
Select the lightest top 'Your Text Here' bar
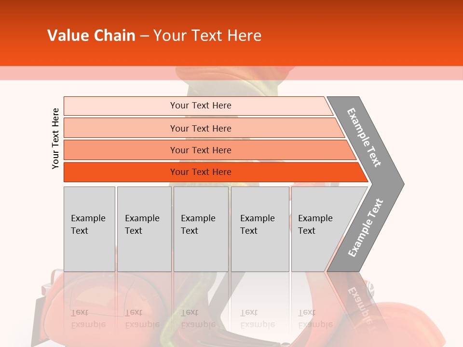[200, 106]
